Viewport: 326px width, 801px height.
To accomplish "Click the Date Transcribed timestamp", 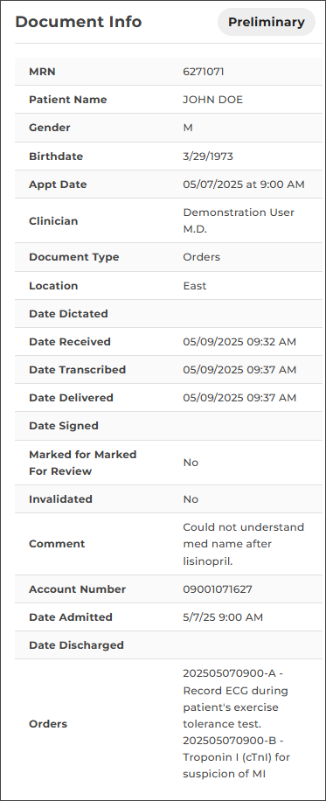I will point(239,369).
